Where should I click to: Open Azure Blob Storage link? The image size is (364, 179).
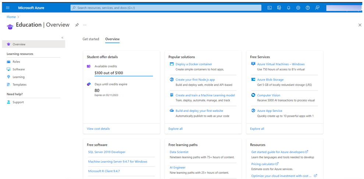pyautogui.click(x=271, y=80)
